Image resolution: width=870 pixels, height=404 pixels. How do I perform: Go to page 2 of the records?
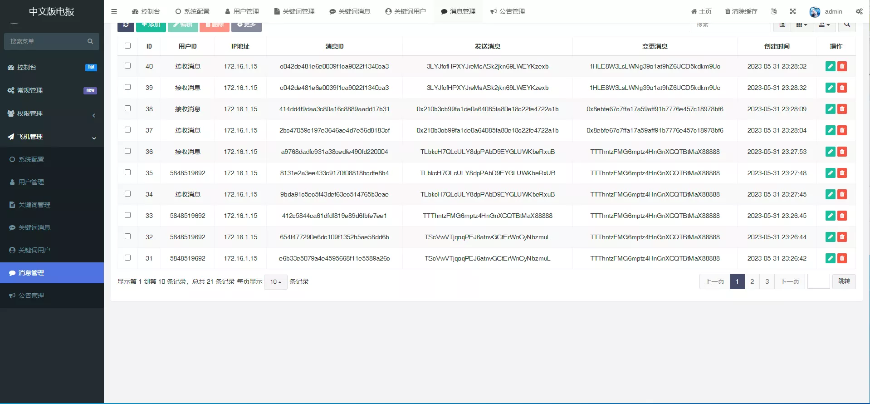tap(752, 281)
